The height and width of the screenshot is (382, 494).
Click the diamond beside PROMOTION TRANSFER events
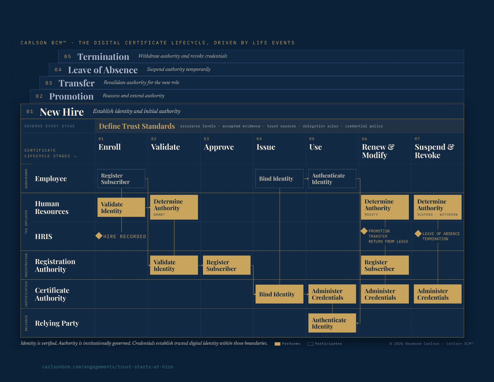pyautogui.click(x=364, y=231)
